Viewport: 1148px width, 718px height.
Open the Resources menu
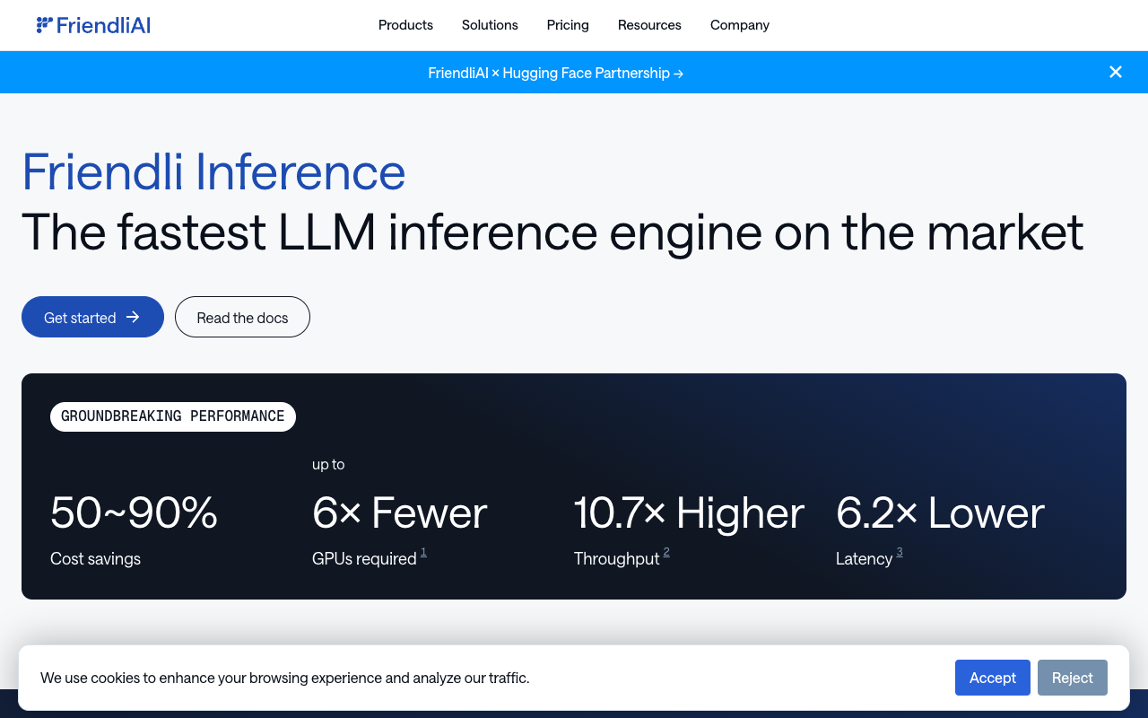coord(649,25)
